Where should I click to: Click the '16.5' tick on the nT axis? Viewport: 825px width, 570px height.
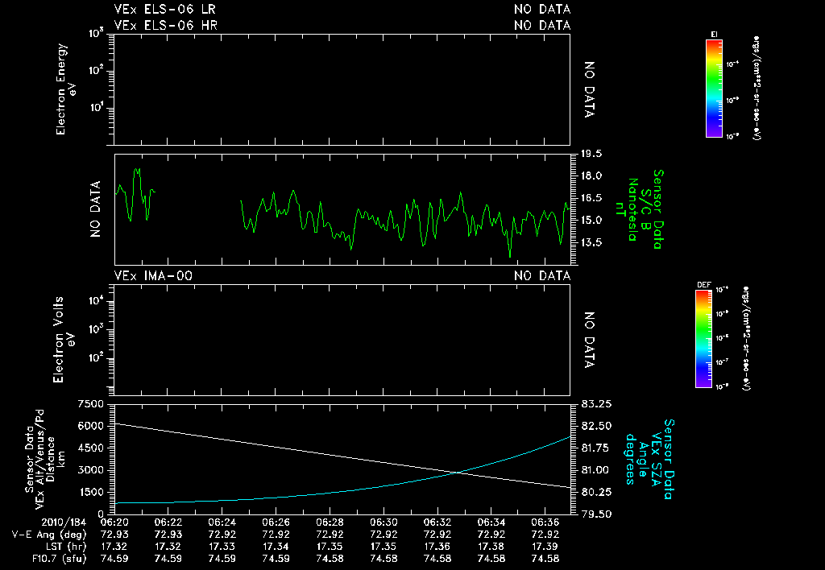point(591,198)
